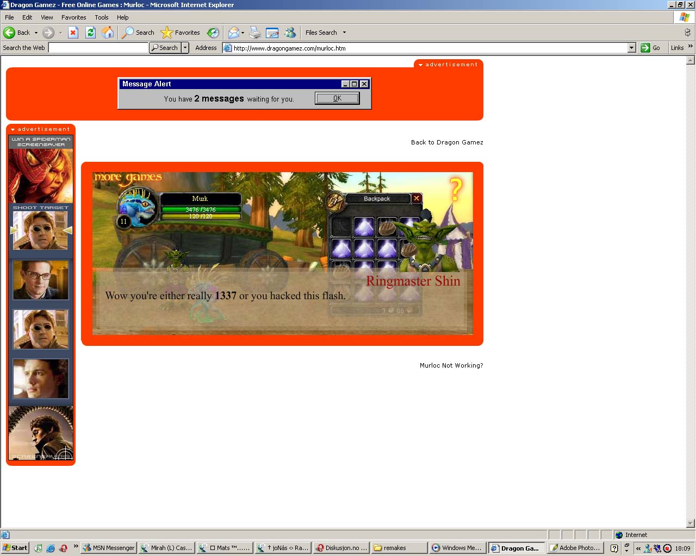Switch to MSN Messenger taskbar window
Viewport: 696px width, 556px height.
[108, 548]
